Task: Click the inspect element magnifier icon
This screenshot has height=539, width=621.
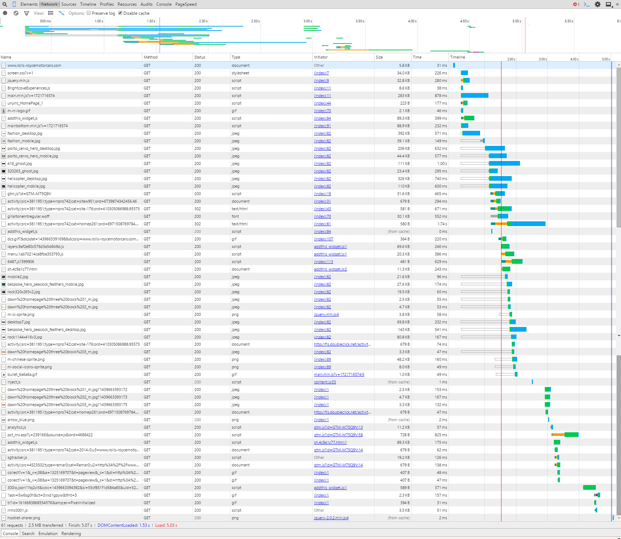Action: (x=5, y=4)
